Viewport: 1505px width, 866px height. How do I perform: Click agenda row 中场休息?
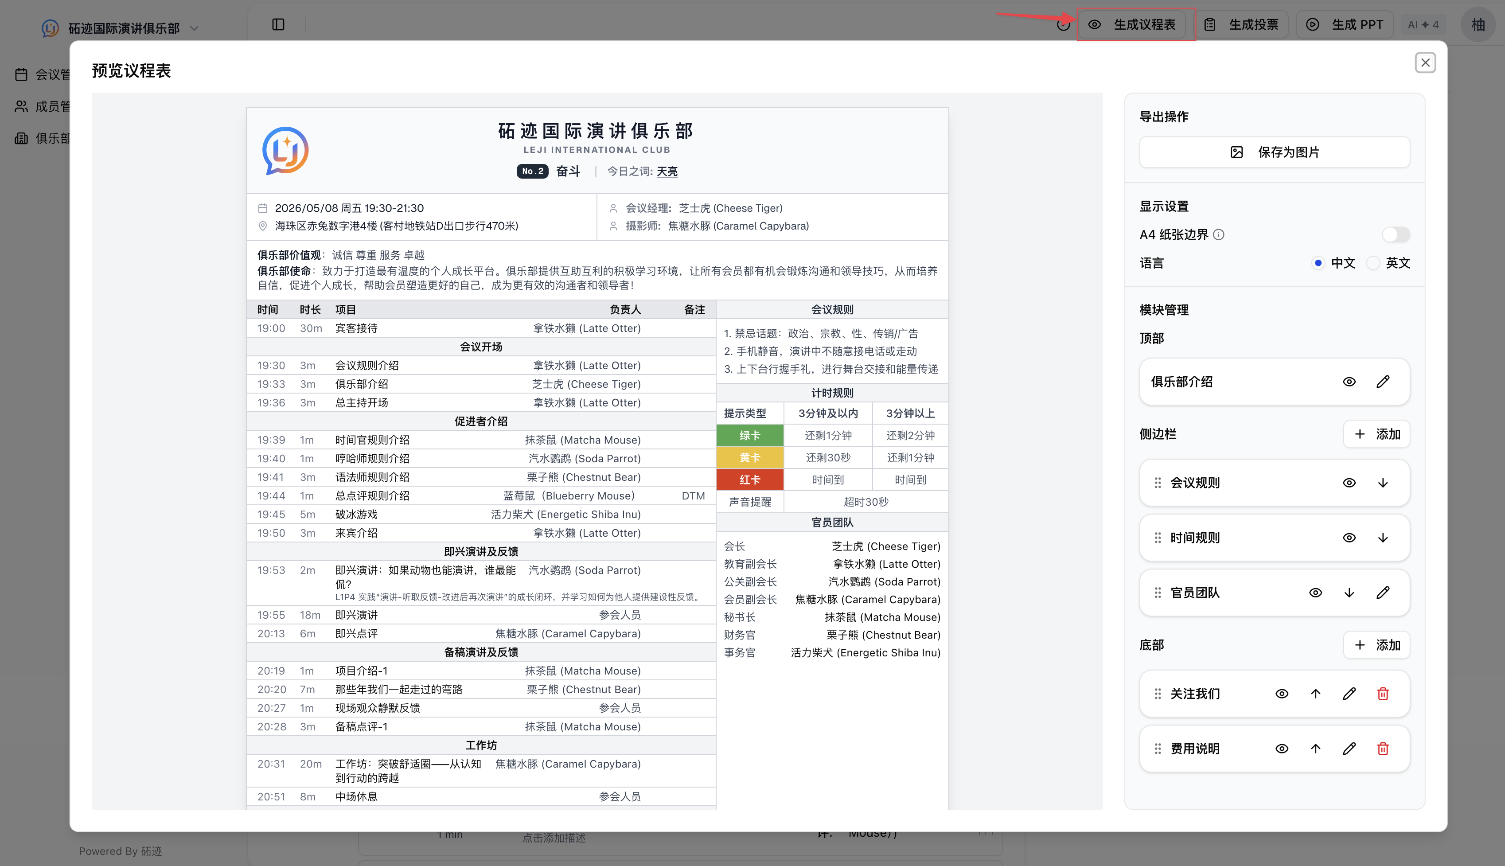[x=480, y=797]
